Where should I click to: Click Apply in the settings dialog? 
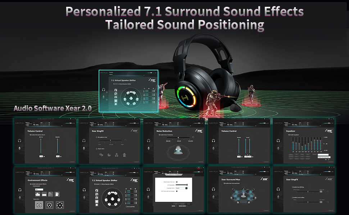(x=189, y=204)
